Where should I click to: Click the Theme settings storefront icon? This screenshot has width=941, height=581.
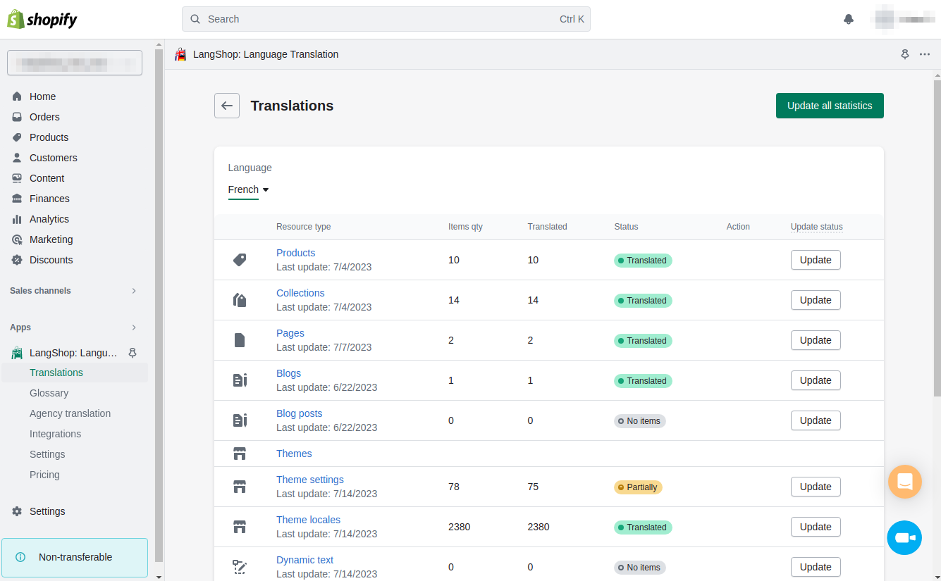(x=240, y=487)
